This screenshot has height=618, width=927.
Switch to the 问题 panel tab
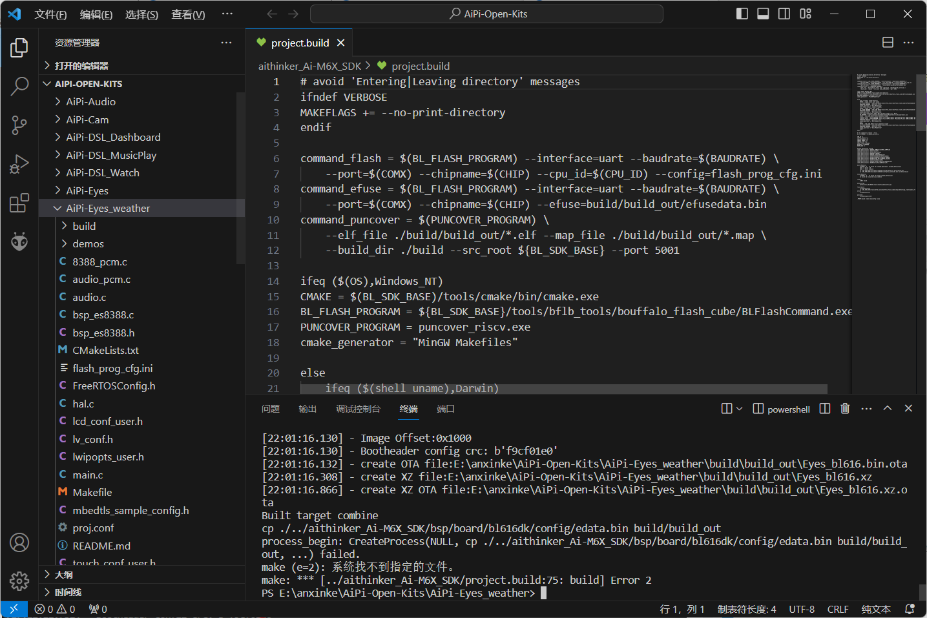coord(271,409)
